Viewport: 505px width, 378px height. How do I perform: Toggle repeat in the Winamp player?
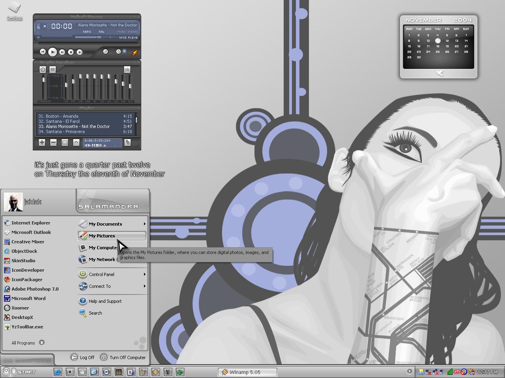118,52
